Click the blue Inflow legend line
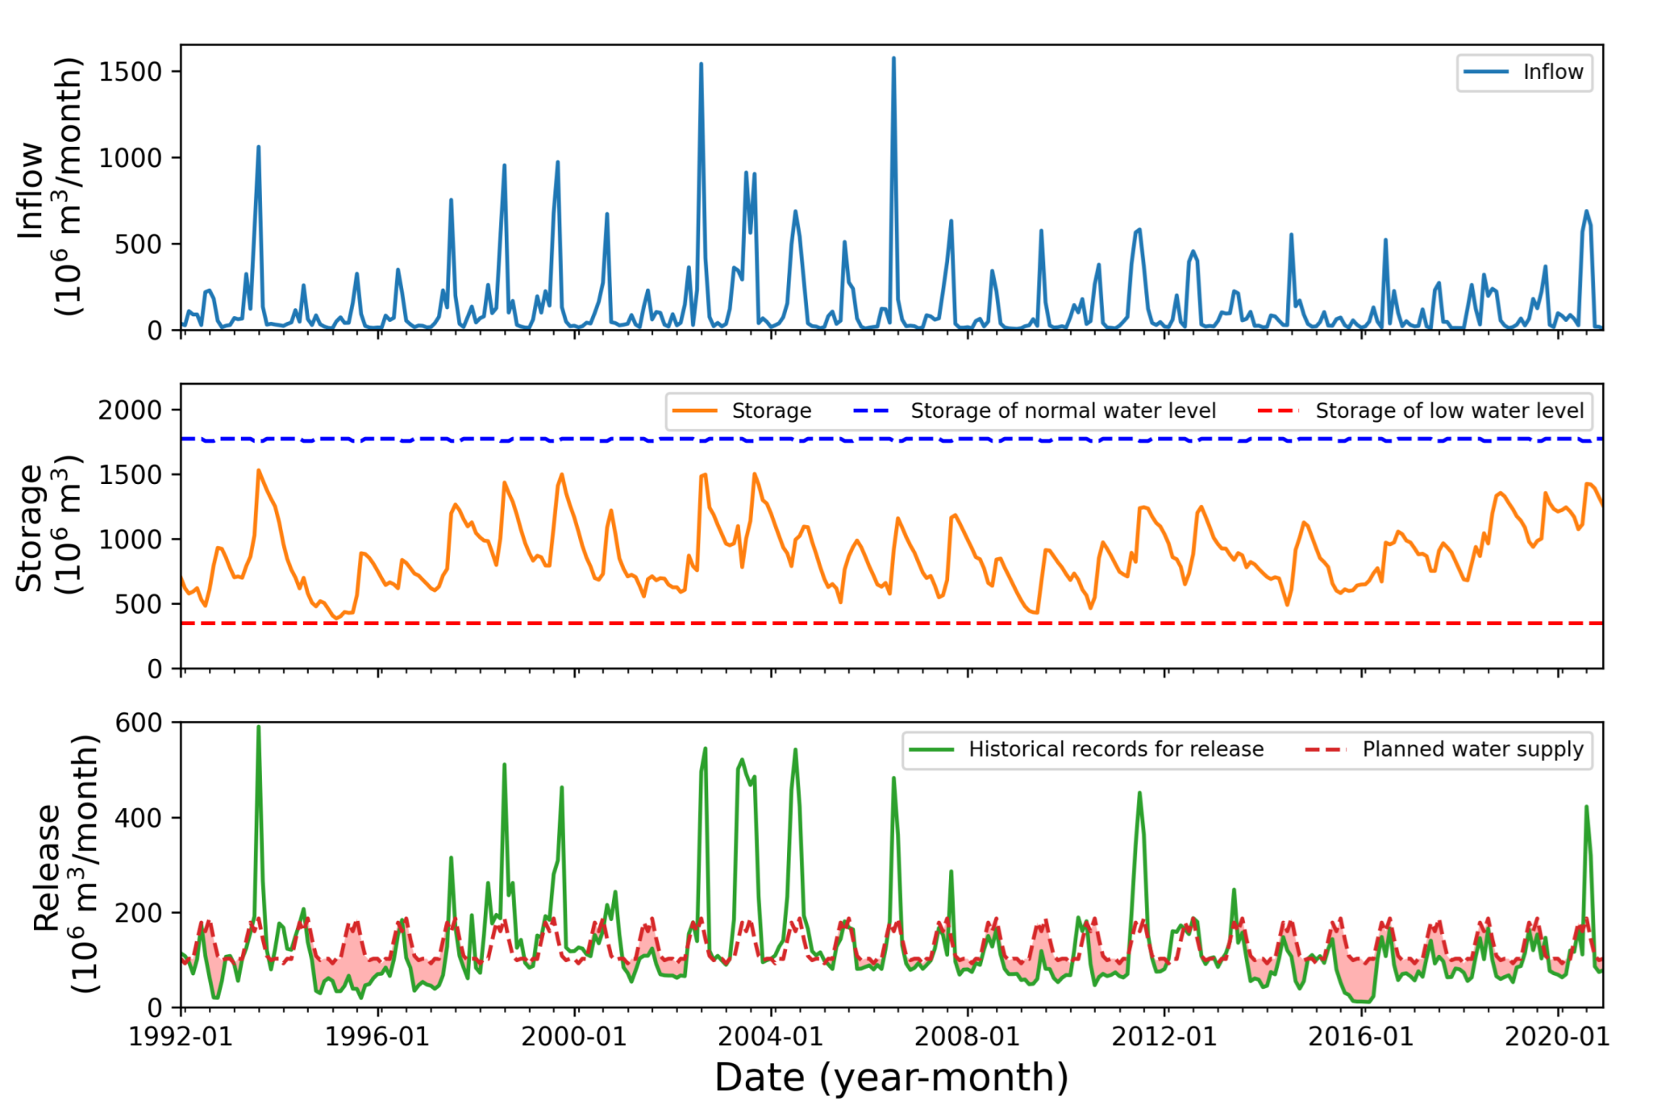 [1486, 73]
